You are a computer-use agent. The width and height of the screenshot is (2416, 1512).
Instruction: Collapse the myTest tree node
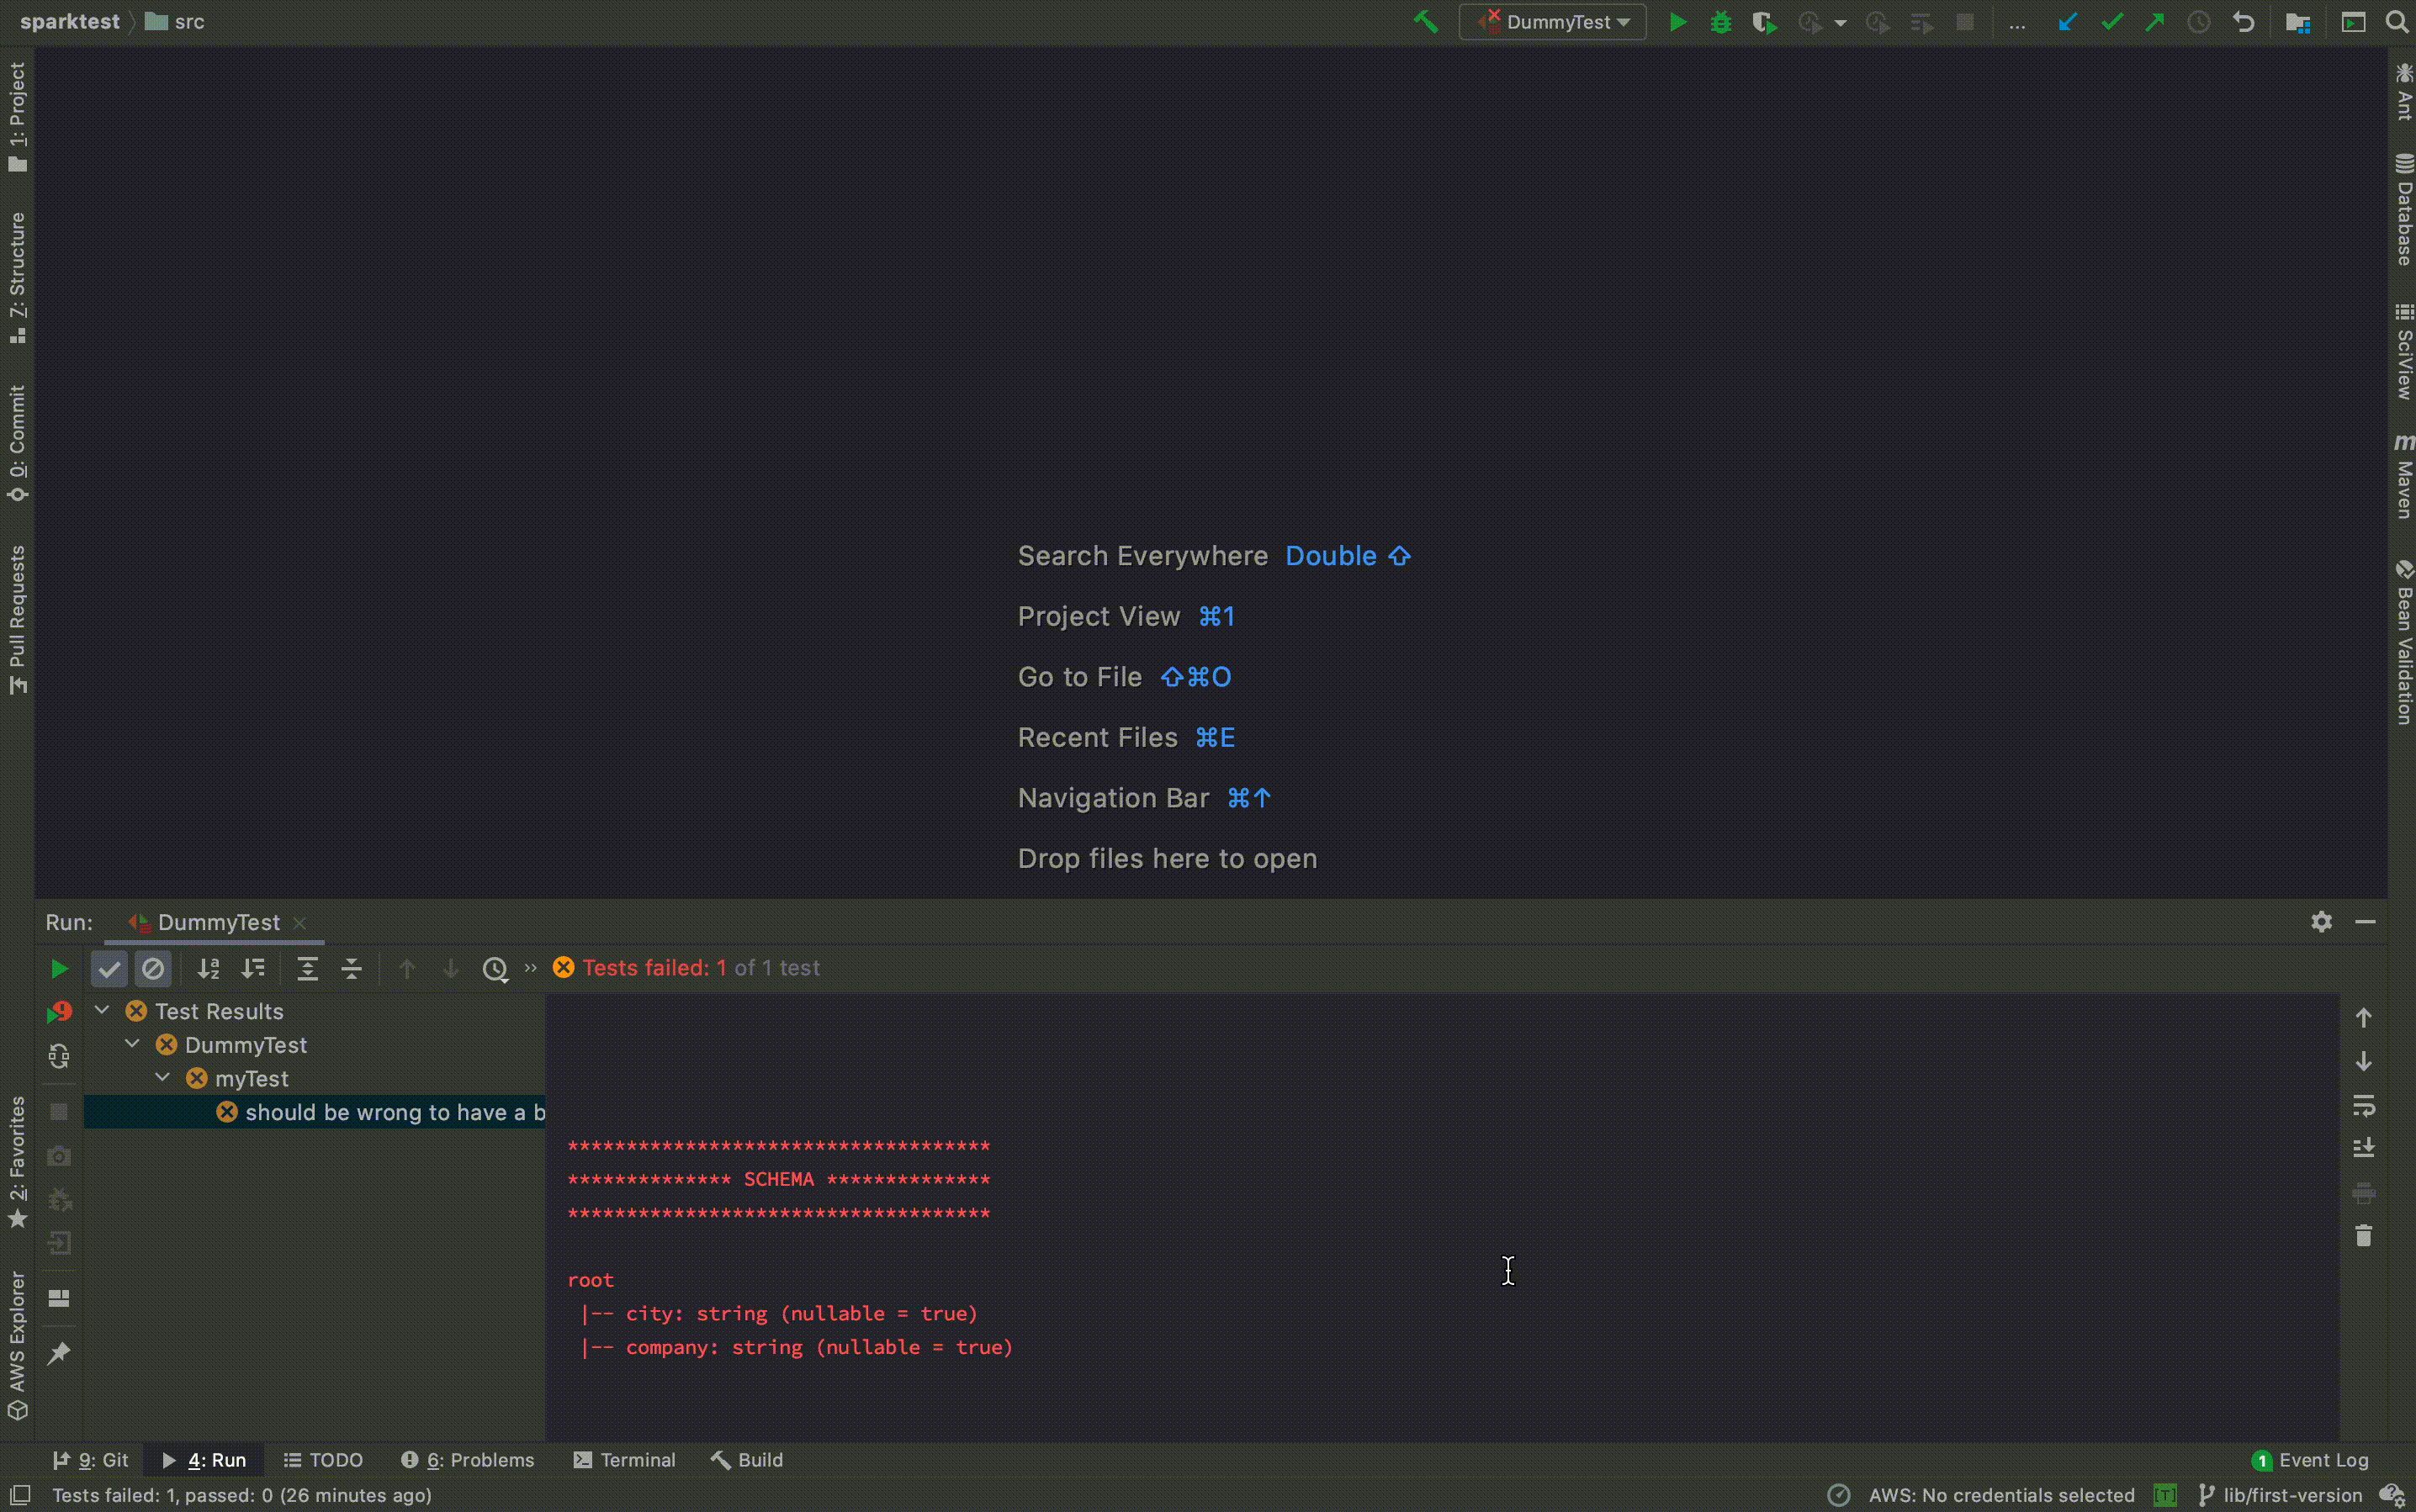coord(163,1078)
